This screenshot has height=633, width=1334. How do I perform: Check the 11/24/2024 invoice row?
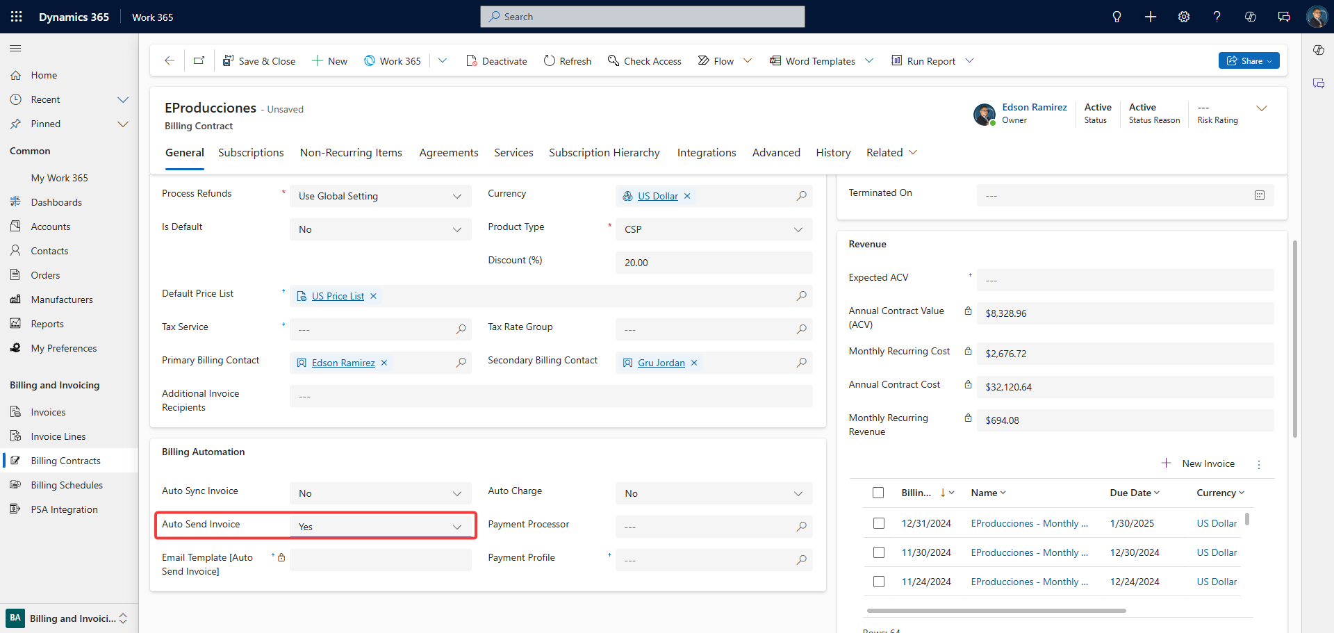coord(879,582)
